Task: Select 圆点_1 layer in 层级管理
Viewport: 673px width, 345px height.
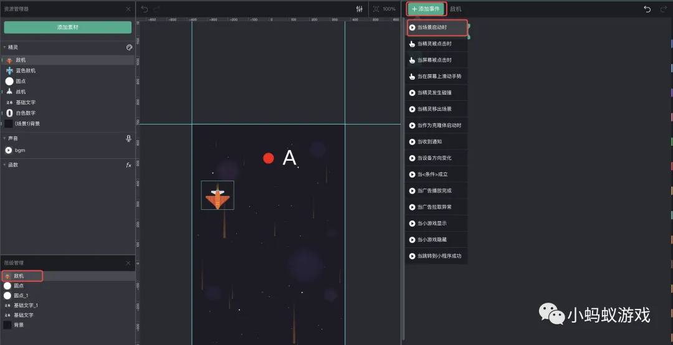Action: [68, 296]
